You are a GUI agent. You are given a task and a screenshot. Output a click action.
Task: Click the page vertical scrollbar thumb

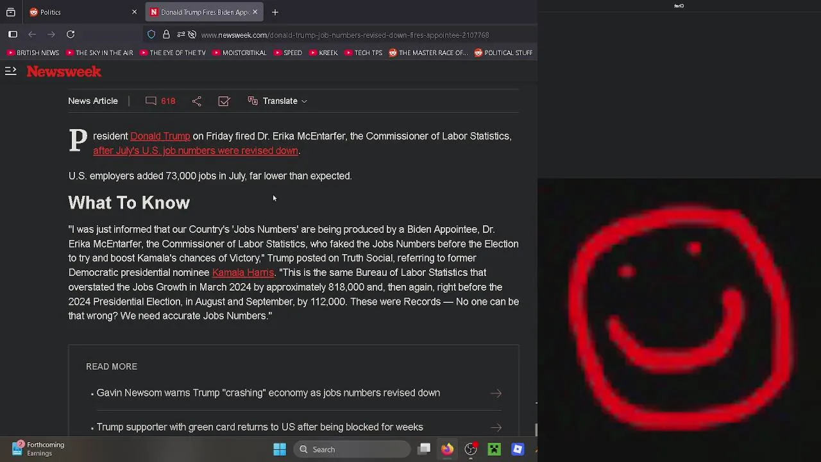536,430
